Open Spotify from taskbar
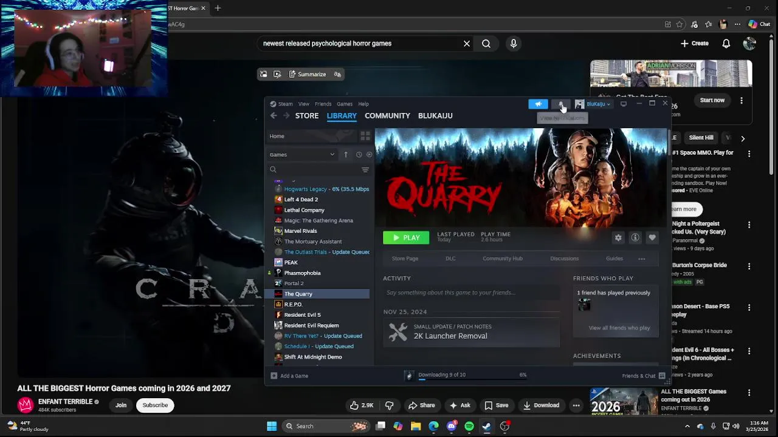This screenshot has width=778, height=437. [469, 426]
